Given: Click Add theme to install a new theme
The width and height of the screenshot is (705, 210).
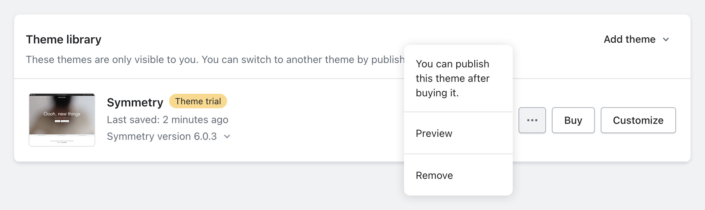Looking at the screenshot, I should click(630, 39).
